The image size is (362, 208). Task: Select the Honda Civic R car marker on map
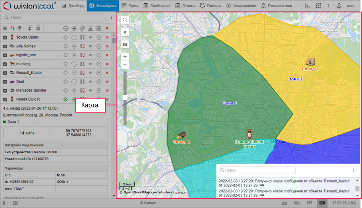tap(249, 134)
